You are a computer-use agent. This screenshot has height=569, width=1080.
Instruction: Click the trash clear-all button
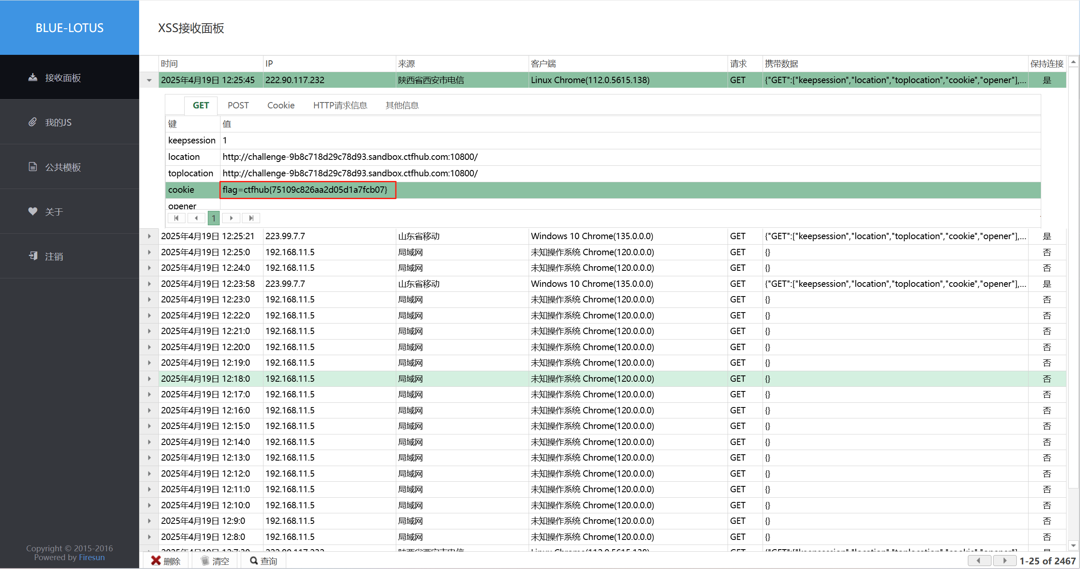tap(215, 561)
